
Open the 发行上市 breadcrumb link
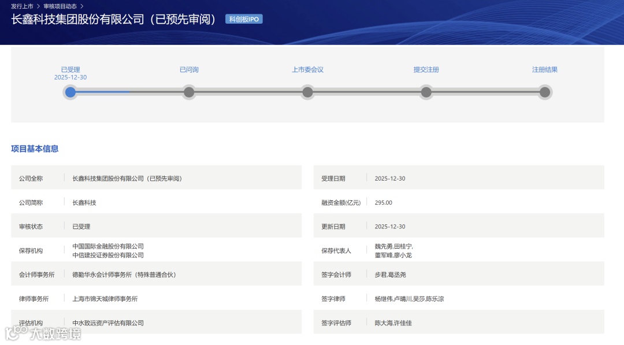(x=22, y=6)
